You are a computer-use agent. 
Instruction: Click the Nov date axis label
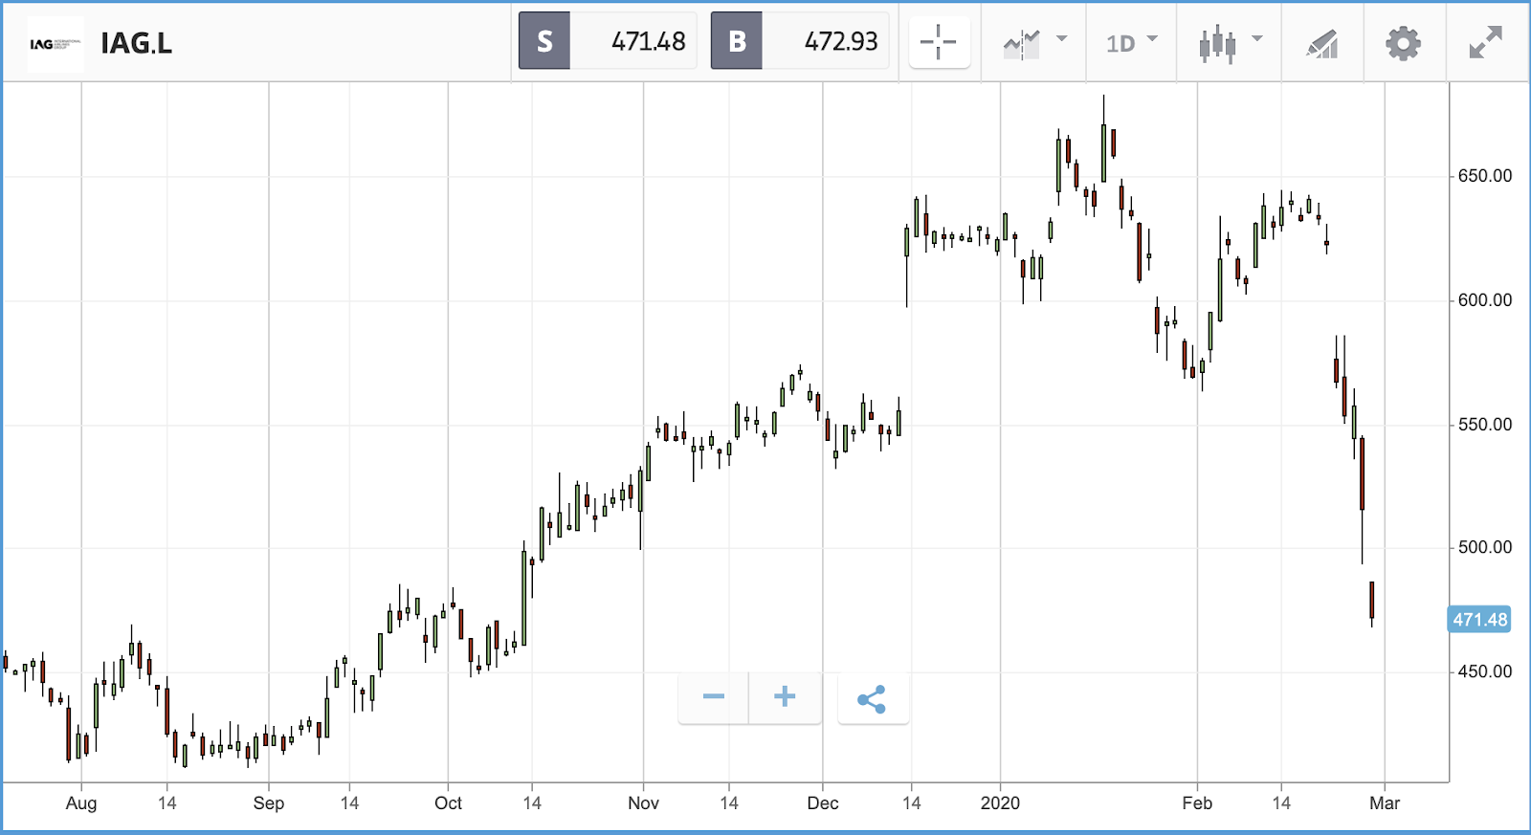coord(643,803)
